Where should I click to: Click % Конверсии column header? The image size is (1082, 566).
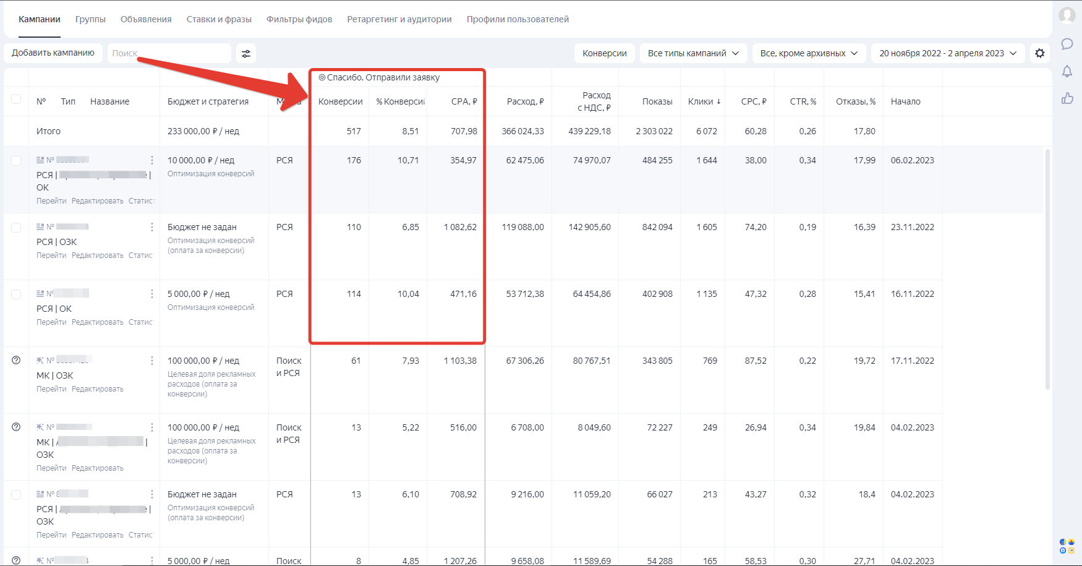[x=401, y=101]
